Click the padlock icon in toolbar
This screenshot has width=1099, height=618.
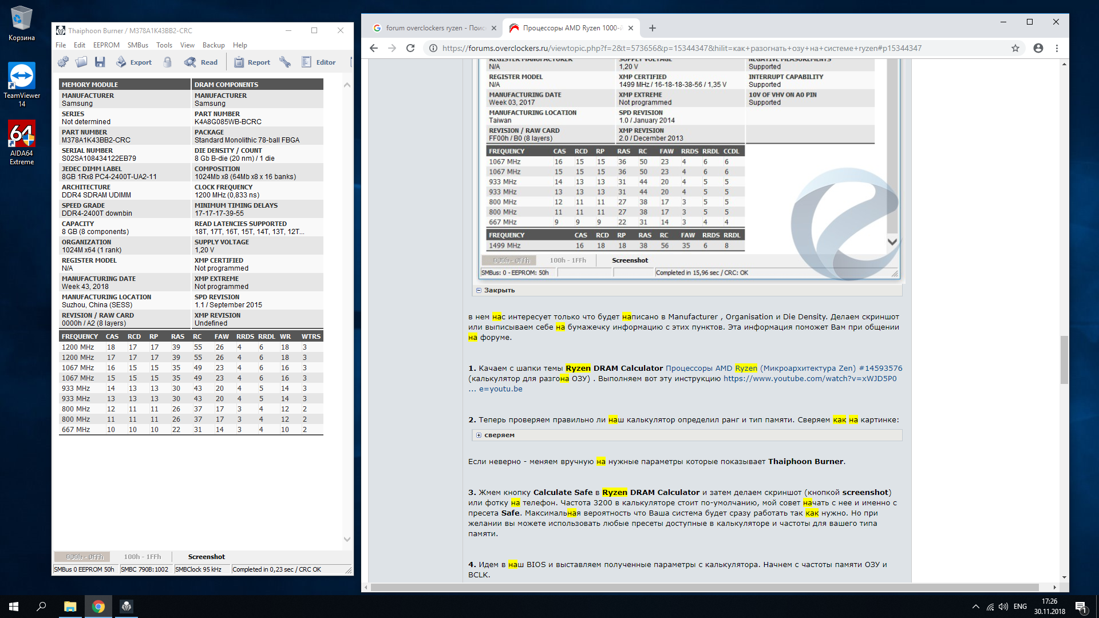click(x=168, y=62)
